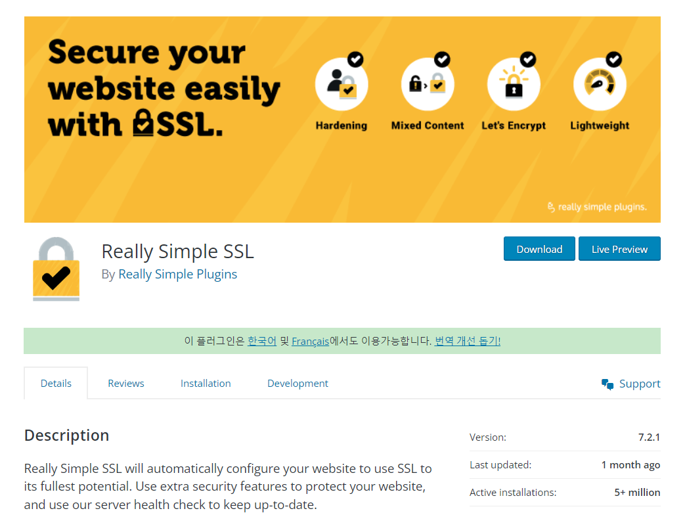Screen dimensions: 685x513
Task: Select the Mixed Content padlock icon
Action: 428,83
